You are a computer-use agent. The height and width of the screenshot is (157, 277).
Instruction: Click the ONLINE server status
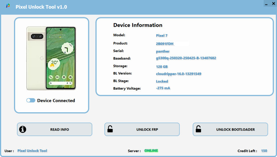[151, 151]
